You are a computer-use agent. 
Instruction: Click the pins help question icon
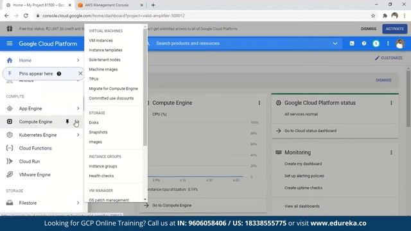pos(59,74)
